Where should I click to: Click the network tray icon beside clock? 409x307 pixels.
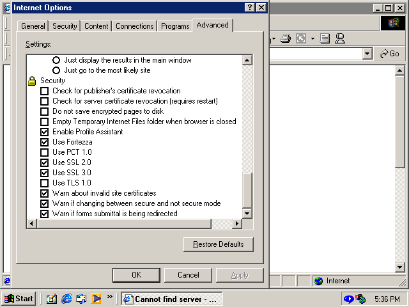(x=360, y=299)
